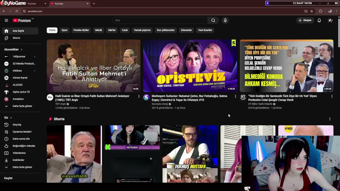Open the hamburger guide menu
Image resolution: width=340 pixels, height=191 pixels.
point(6,20)
